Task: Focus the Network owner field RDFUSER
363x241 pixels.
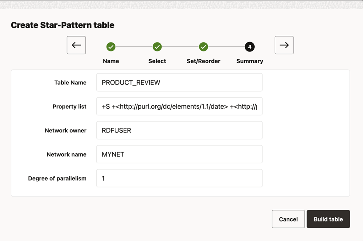Action: (x=179, y=130)
